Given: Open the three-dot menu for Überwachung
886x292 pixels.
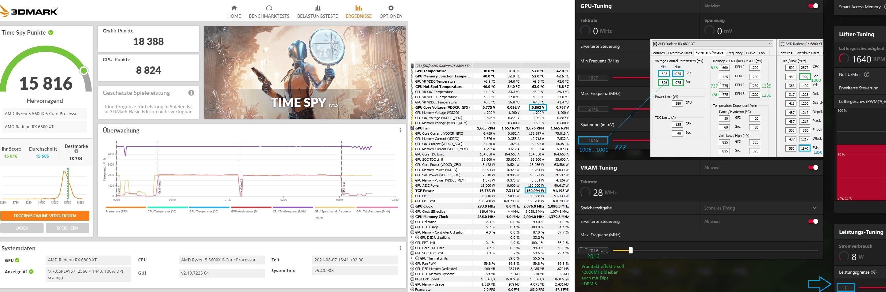Looking at the screenshot, I should tap(400, 130).
